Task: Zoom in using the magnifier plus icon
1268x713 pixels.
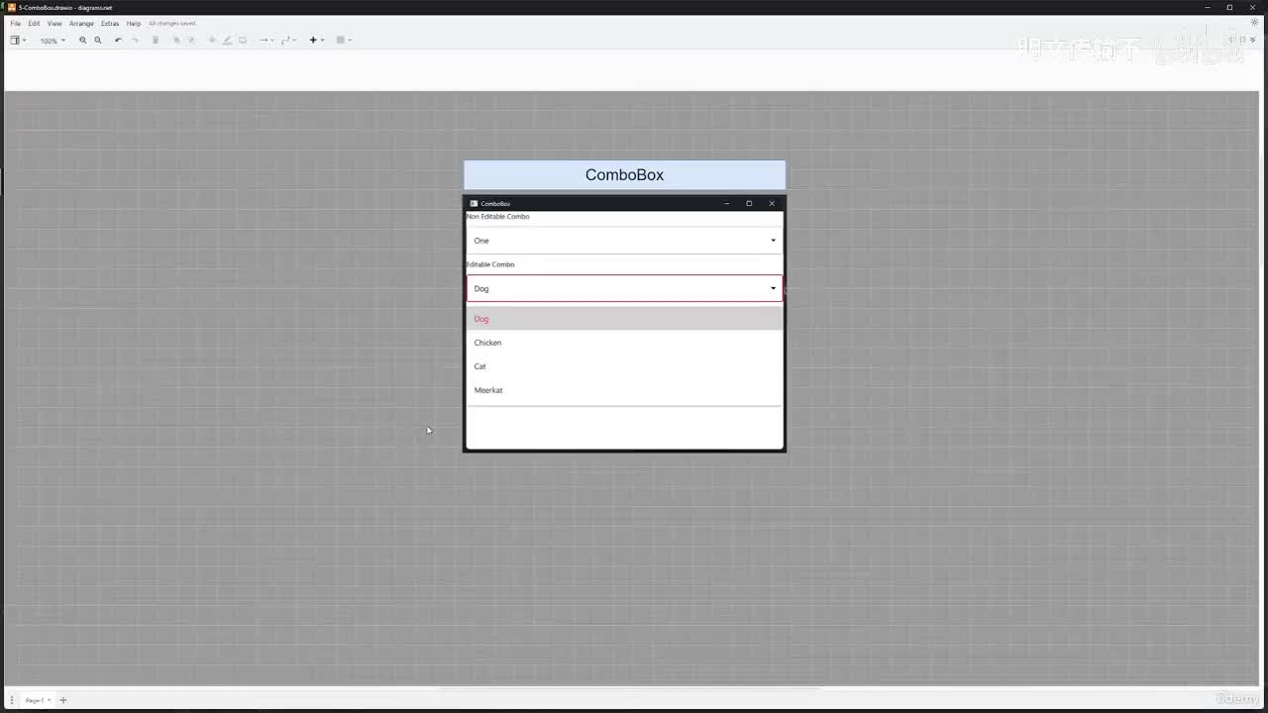Action: tap(83, 41)
